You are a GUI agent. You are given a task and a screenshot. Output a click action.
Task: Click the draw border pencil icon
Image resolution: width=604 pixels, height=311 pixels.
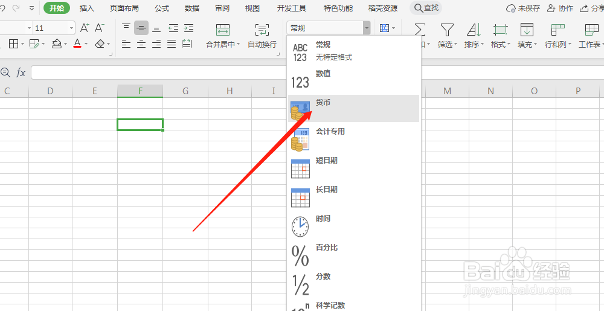tap(34, 44)
